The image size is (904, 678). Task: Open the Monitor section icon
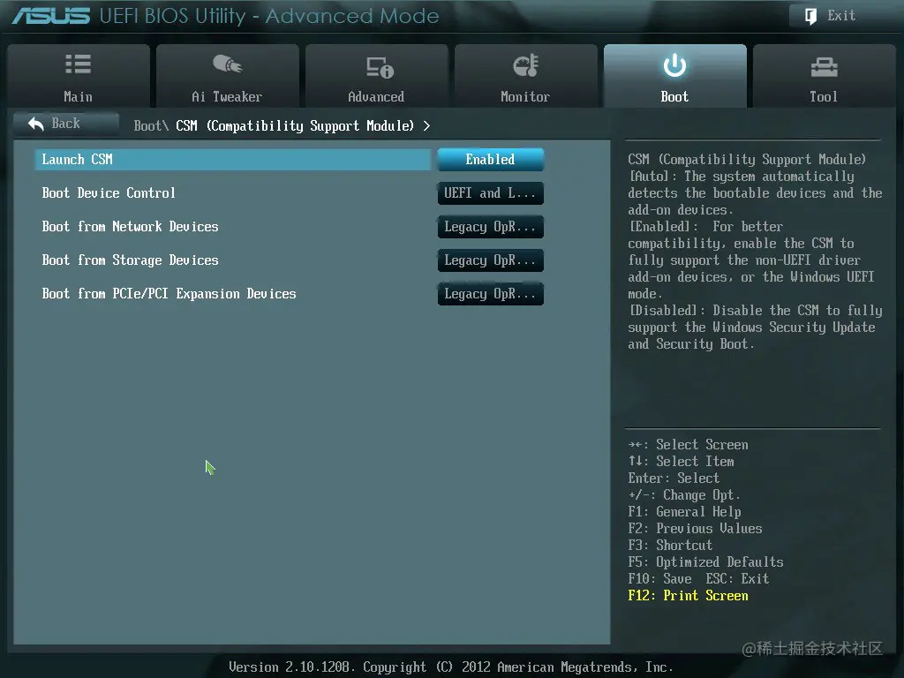526,64
